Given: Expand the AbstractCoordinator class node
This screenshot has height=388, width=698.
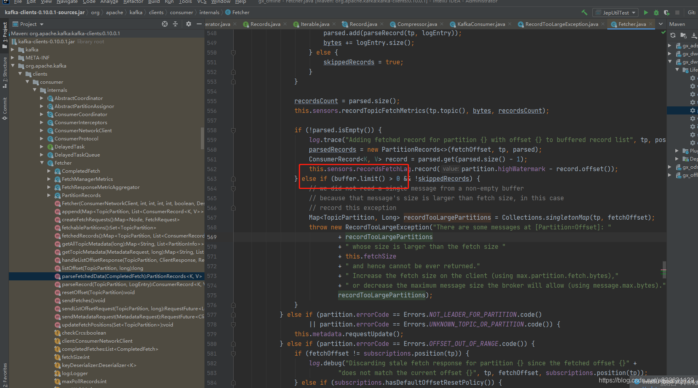Looking at the screenshot, I should (42, 98).
